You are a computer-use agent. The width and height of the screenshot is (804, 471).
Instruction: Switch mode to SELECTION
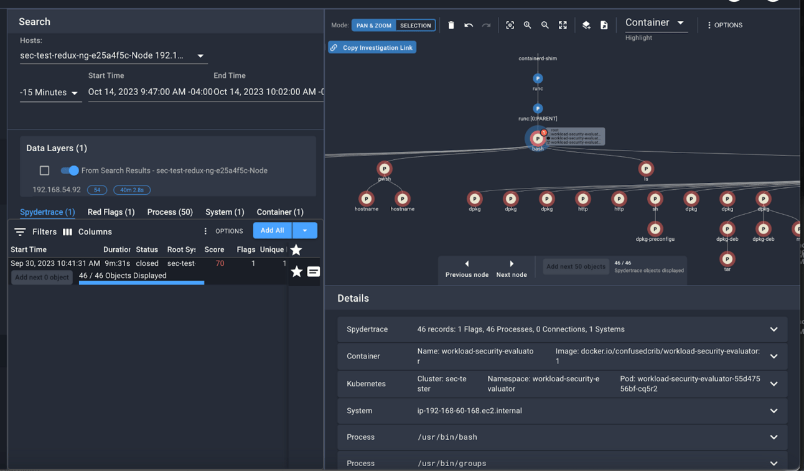pos(416,26)
